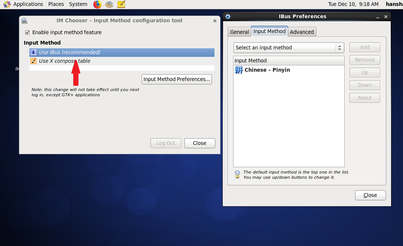Click the Log Out button
This screenshot has width=403, height=246.
click(x=166, y=143)
